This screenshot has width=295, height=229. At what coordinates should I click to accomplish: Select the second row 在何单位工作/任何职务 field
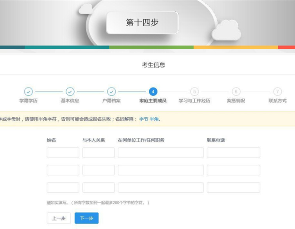[x=161, y=170]
